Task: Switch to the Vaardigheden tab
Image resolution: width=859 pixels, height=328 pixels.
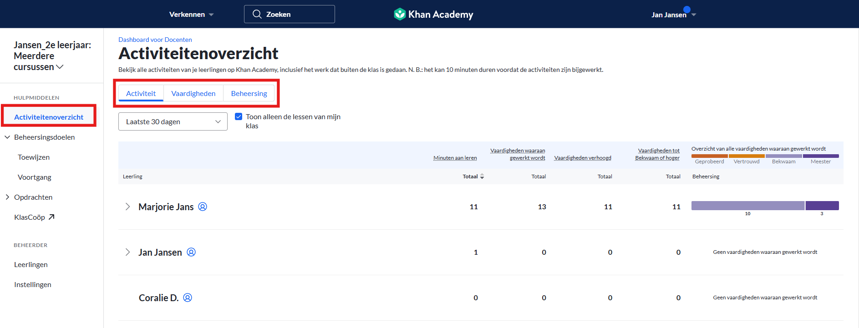Action: tap(193, 93)
